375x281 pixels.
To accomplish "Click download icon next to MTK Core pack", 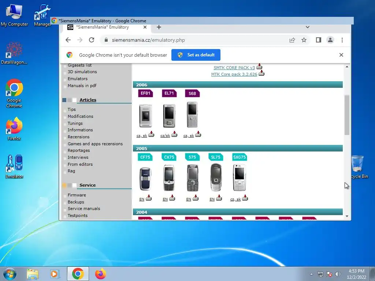I will tap(261, 73).
